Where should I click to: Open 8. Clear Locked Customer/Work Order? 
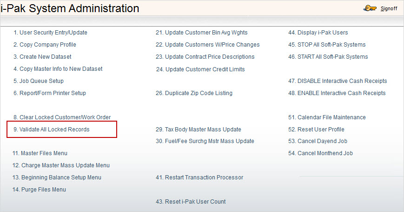tap(62, 117)
